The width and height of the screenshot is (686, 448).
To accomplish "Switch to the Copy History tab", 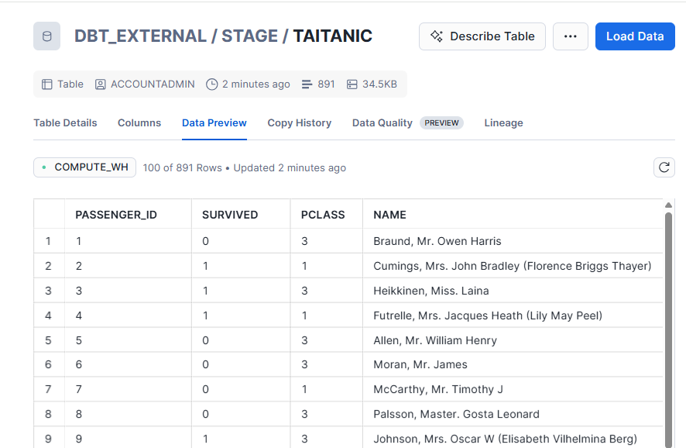I will tap(299, 122).
